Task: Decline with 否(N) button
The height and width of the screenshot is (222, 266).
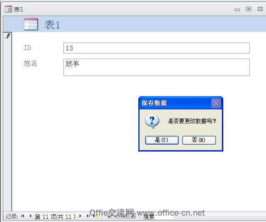Action: click(199, 140)
